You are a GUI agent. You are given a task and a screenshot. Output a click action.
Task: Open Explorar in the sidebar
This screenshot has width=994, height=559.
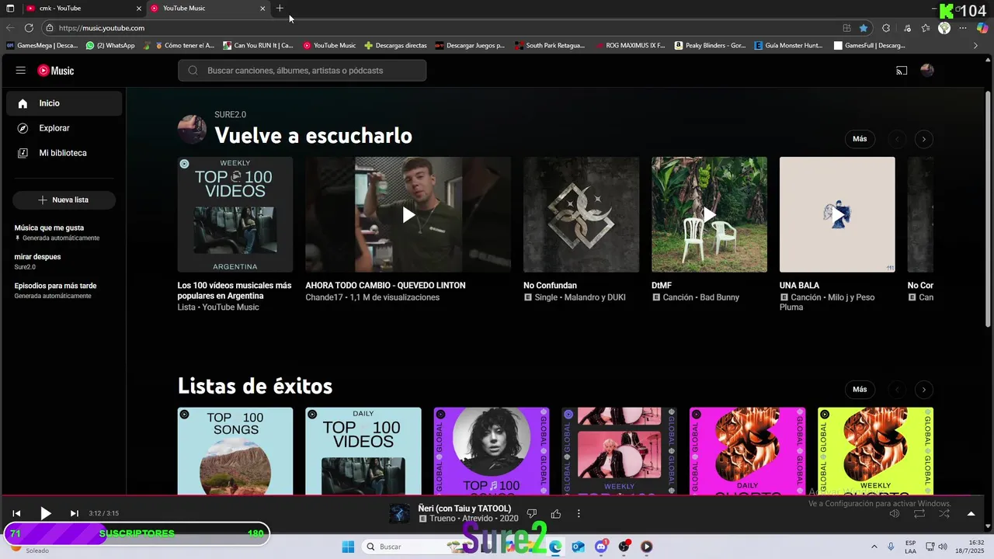[x=64, y=128]
